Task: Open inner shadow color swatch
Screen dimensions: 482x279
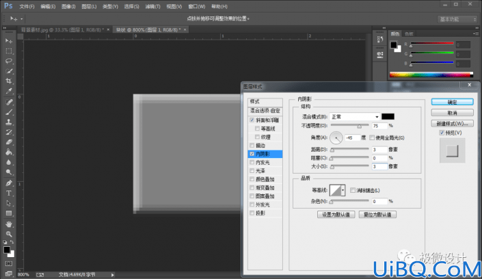Action: (388, 116)
